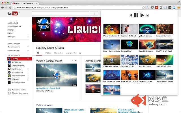Switch to the Discussion channel tab
The height and width of the screenshot is (113, 181).
click(x=59, y=53)
